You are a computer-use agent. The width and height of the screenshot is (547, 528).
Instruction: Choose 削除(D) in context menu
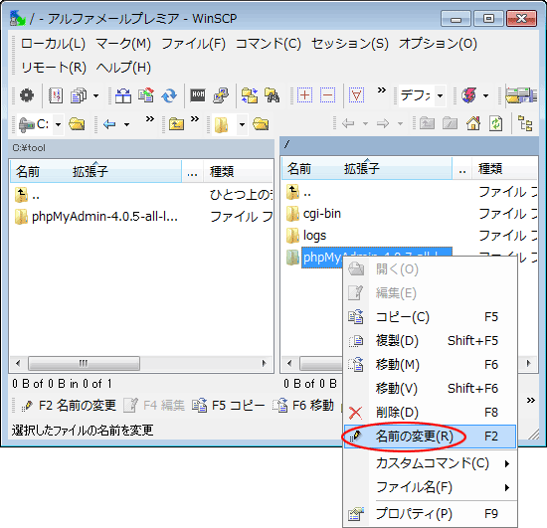tap(430, 413)
